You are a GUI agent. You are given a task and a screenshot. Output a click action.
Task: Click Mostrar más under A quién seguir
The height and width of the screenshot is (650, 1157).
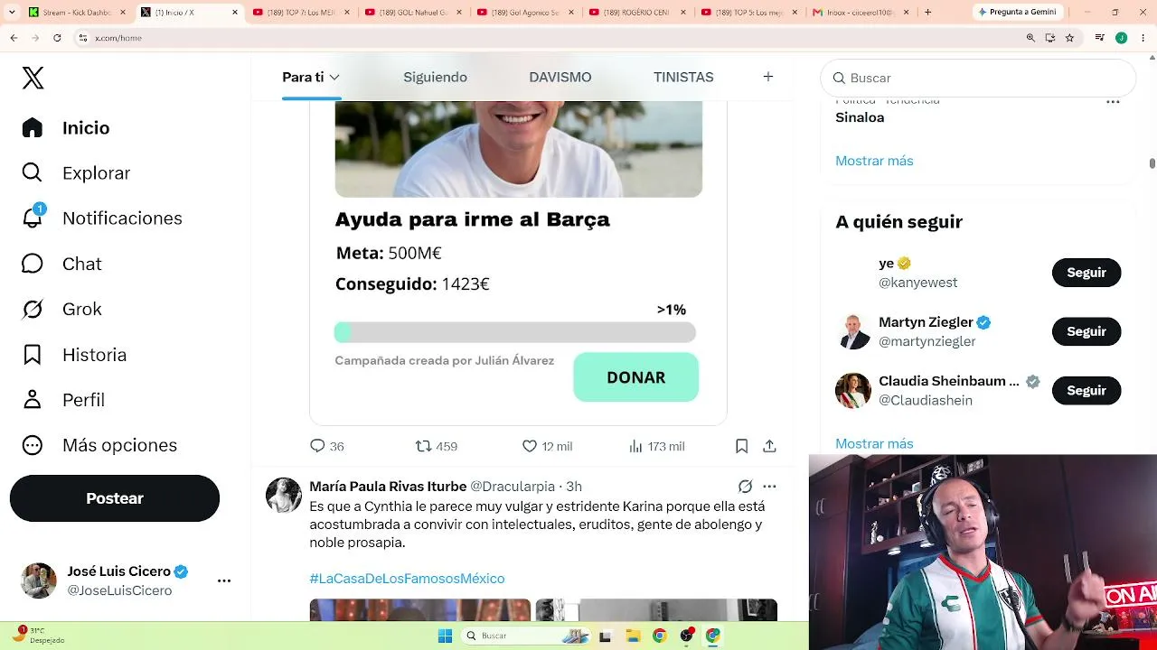pyautogui.click(x=874, y=443)
